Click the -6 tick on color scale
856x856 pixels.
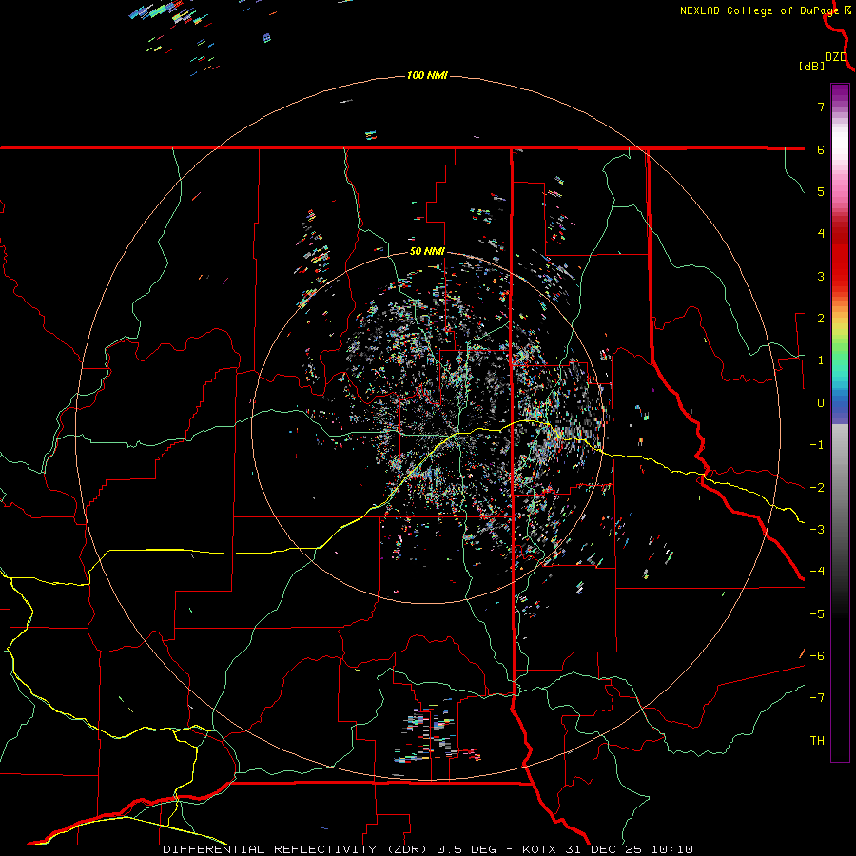(x=817, y=656)
